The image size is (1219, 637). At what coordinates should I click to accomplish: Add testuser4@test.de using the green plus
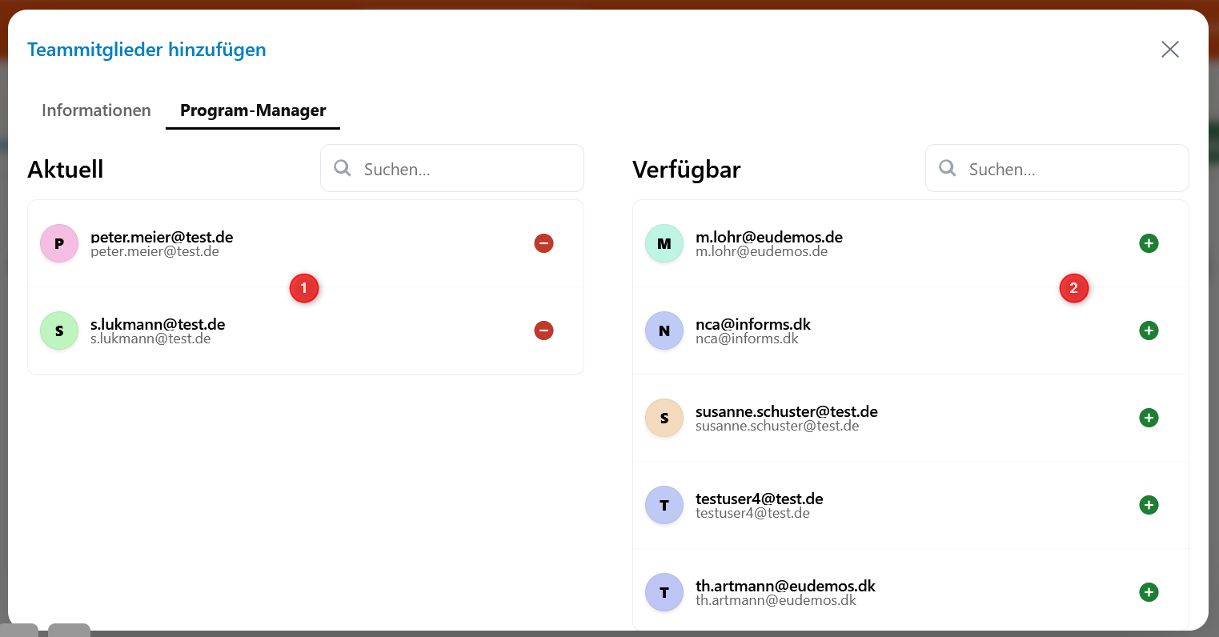1149,504
